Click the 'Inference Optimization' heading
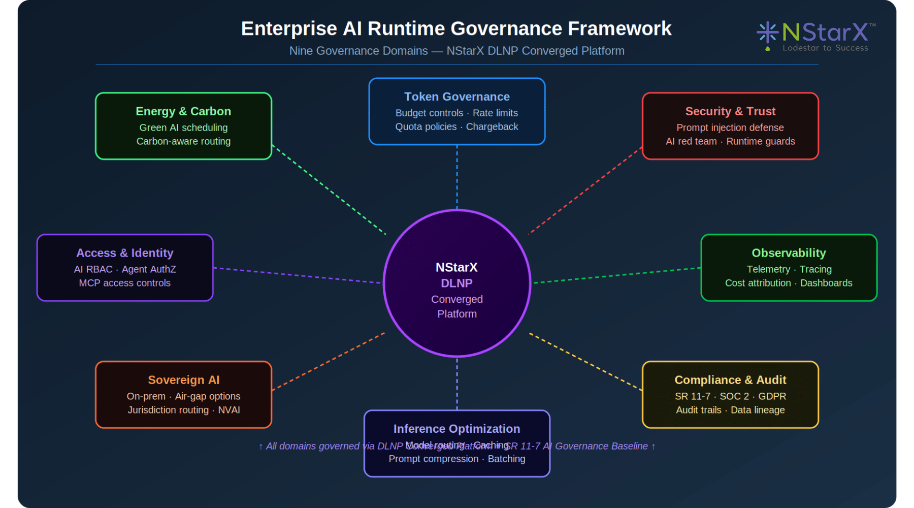Image resolution: width=914 pixels, height=508 pixels. coord(457,429)
